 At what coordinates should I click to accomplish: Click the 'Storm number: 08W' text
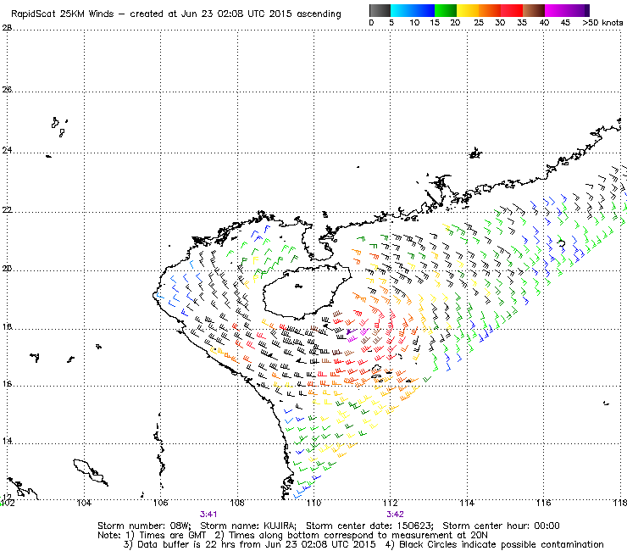(x=144, y=526)
